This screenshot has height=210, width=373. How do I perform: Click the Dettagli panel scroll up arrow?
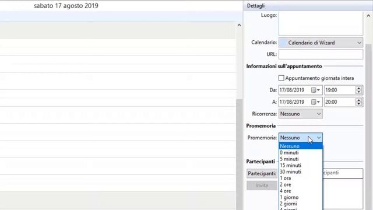368,16
